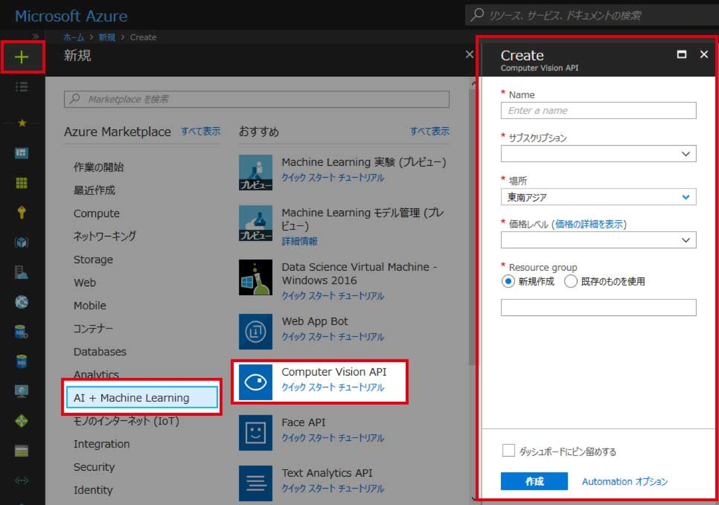Open Face API クイック スタート チュートリアル link
The image size is (719, 505).
(x=333, y=438)
